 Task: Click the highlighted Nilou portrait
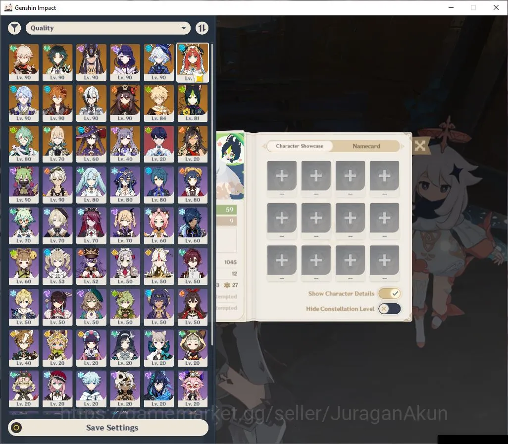[193, 62]
